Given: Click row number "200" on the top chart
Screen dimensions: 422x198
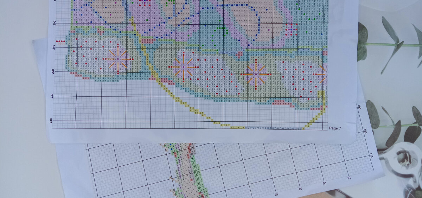Looking at the screenshot, I should [54, 23].
